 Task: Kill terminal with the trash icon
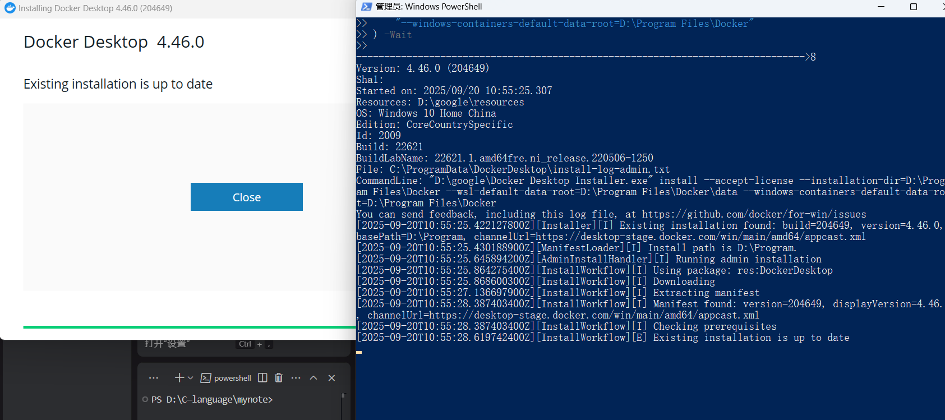[x=279, y=378]
